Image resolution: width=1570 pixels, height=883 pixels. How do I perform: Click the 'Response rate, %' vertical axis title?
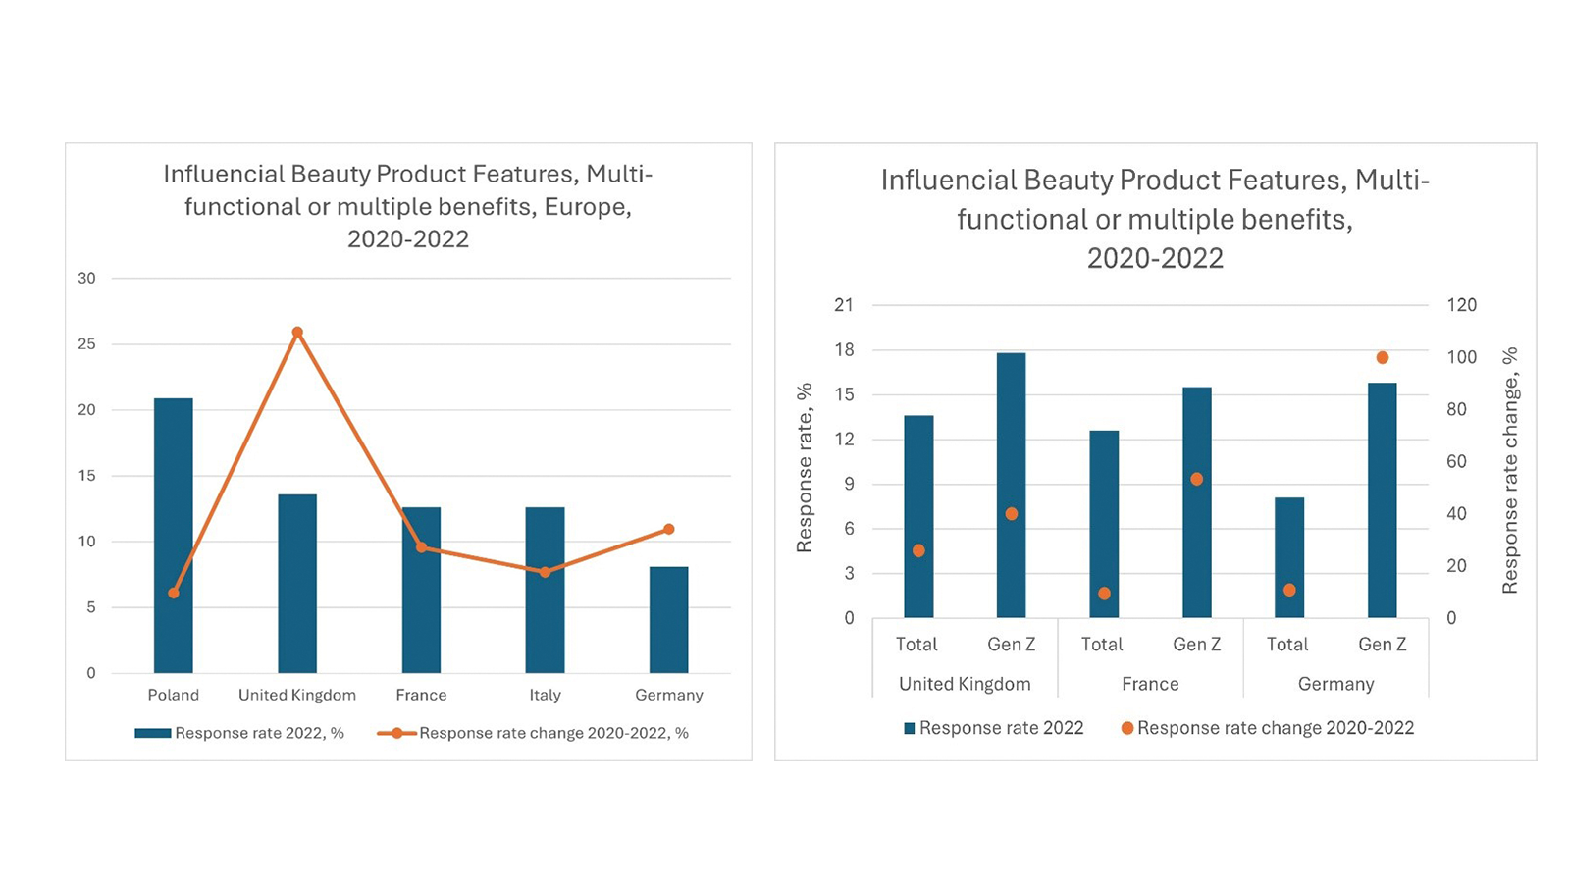click(x=805, y=468)
